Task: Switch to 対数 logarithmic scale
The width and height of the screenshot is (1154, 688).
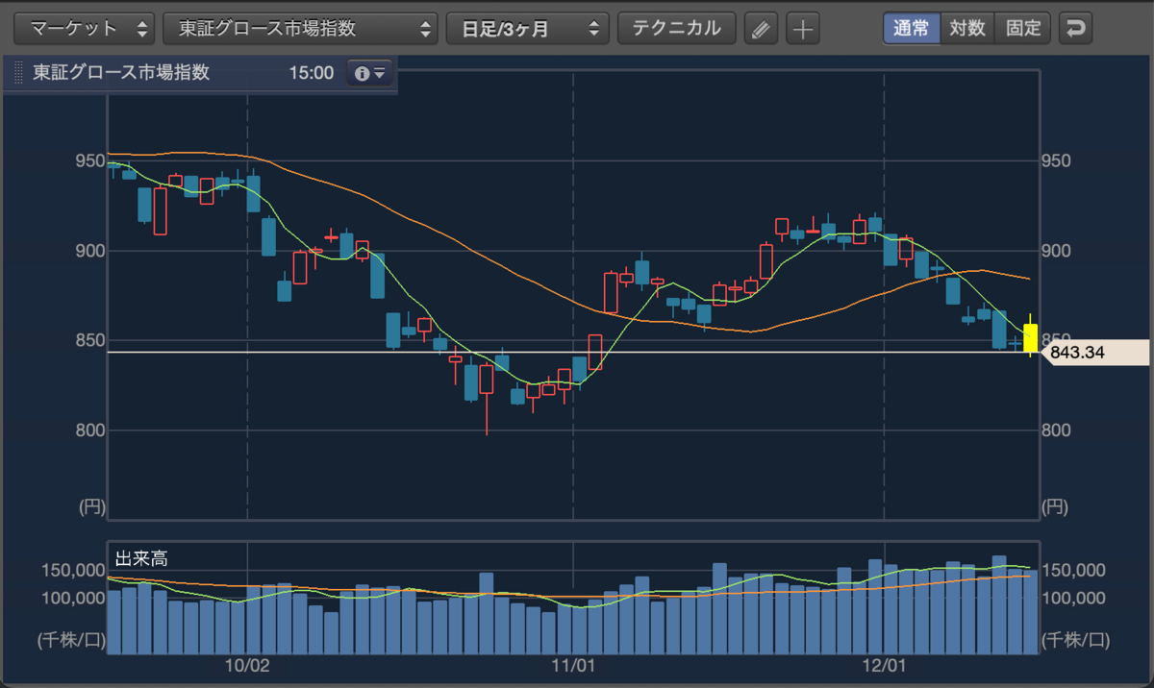Action: click(966, 28)
